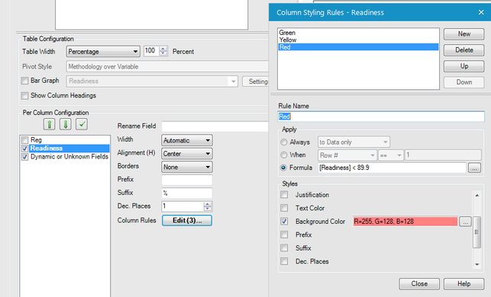
Task: Click the Pivot Style field
Action: (167, 66)
